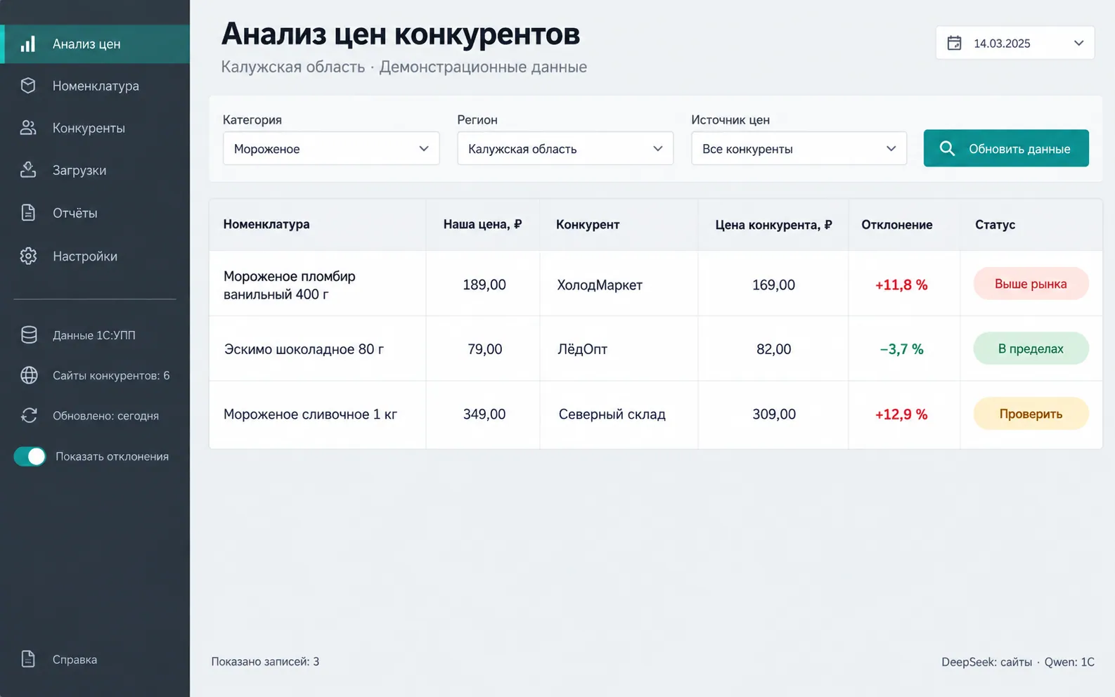Expand the date selector 14.03.2025

point(1015,43)
